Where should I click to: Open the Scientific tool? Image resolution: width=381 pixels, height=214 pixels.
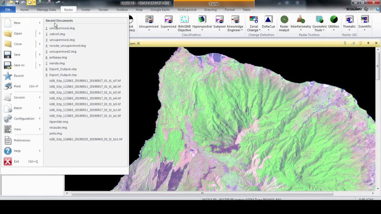tap(365, 23)
